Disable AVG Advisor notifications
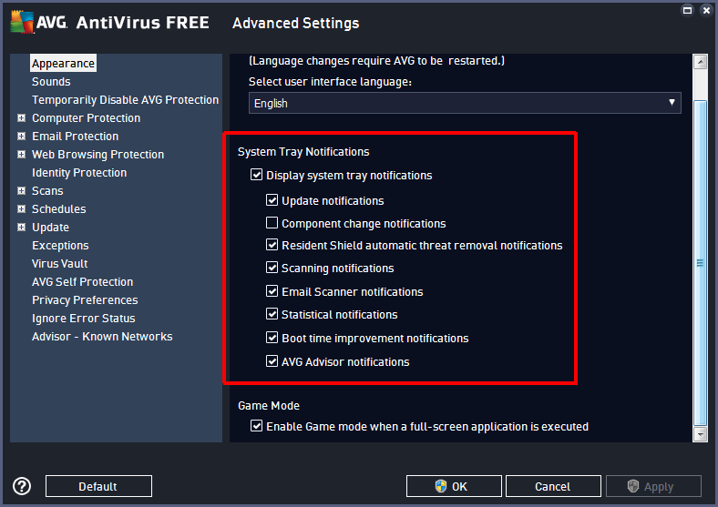Screen dimensions: 718x507 coord(272,361)
